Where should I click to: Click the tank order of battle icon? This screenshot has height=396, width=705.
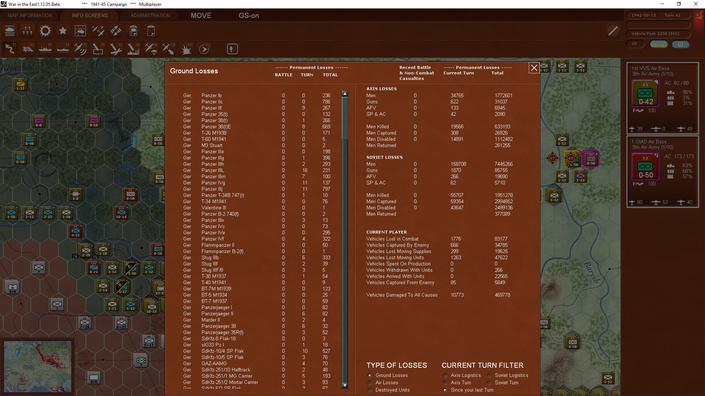point(10,31)
